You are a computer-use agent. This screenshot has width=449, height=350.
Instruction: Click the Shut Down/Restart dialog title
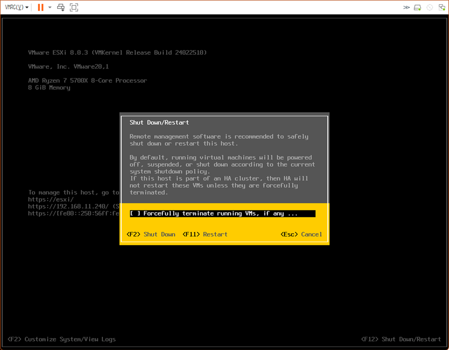[159, 122]
